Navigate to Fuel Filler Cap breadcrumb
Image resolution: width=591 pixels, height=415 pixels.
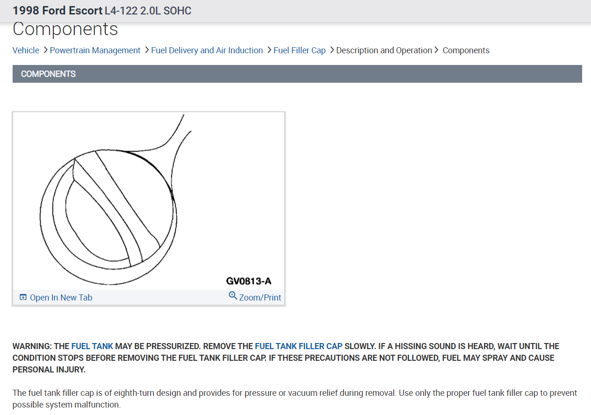coord(300,50)
